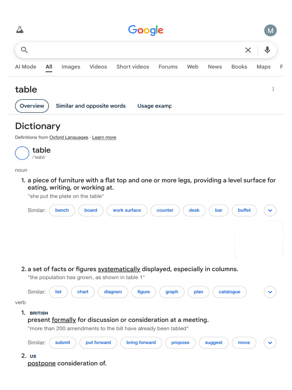Start voice search with microphone icon
The image size is (292, 390).
(267, 50)
